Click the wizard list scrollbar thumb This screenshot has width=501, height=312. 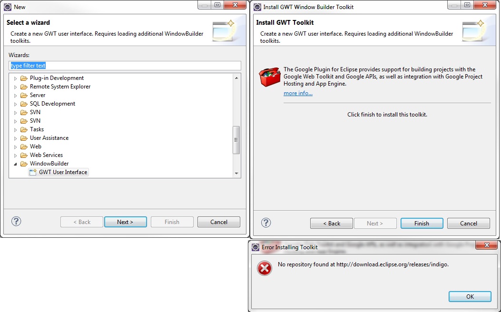coord(236,140)
